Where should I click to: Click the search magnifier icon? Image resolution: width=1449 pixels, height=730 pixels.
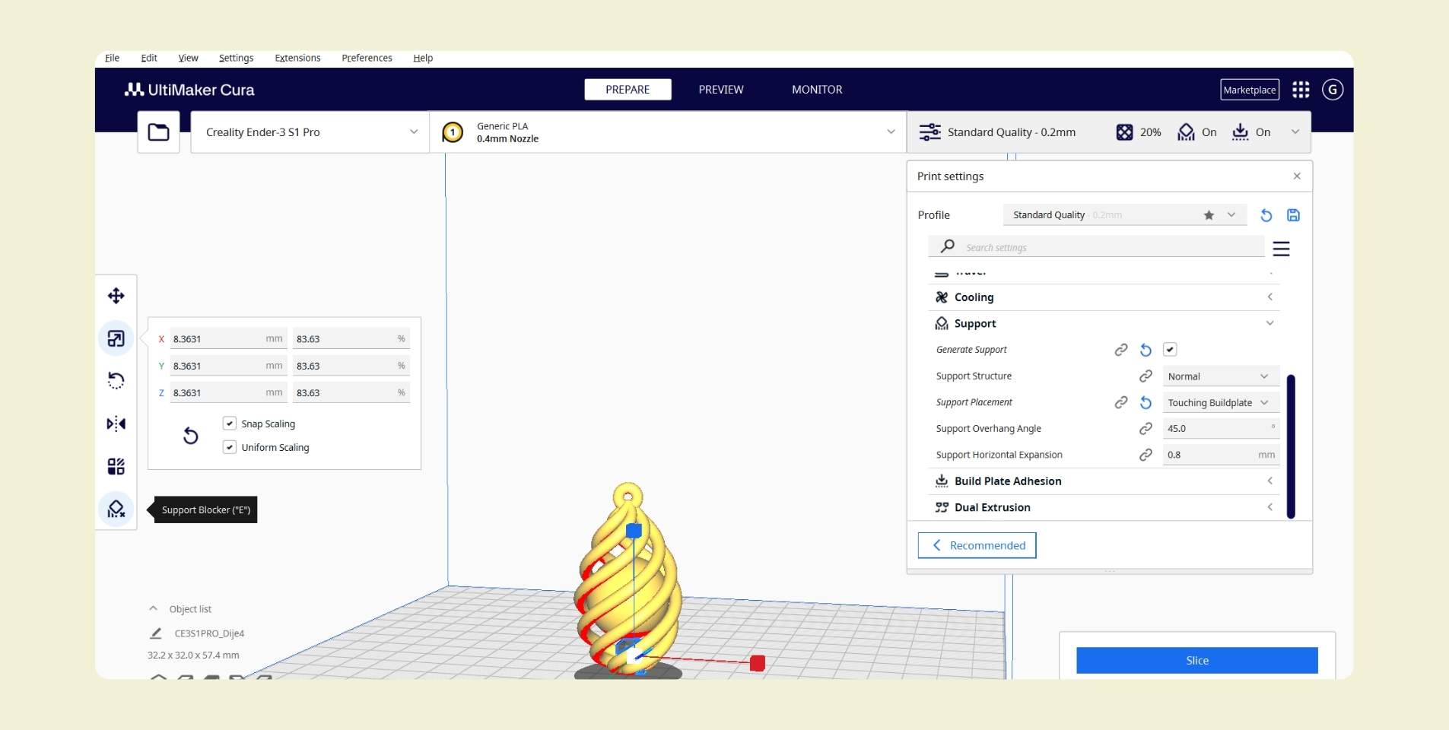point(947,246)
